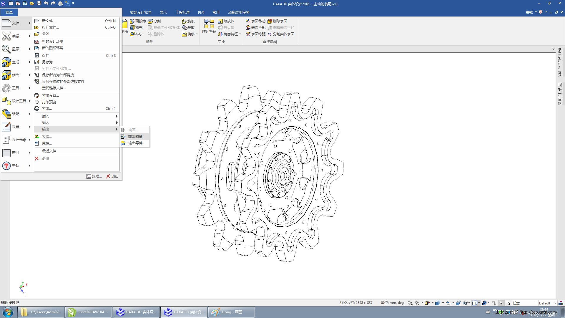Open the 任意 selection filter dropdown
Viewport: 565px width, 318px height.
coord(536,303)
